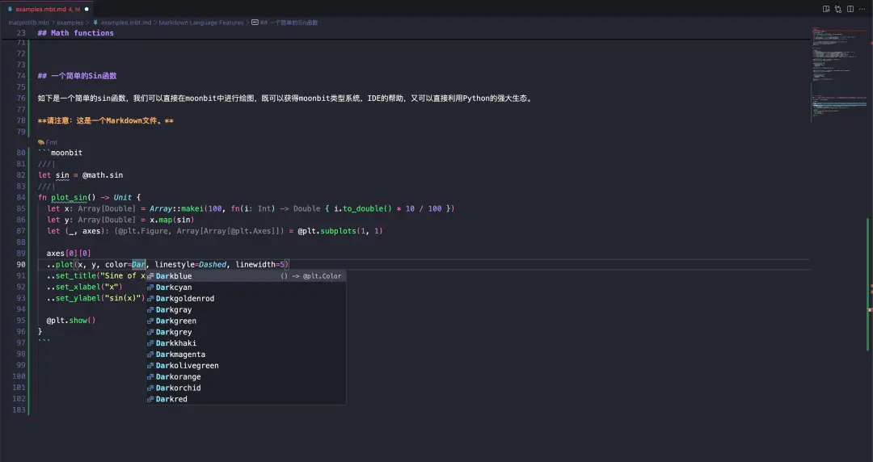Open Markdown Language Features breadcrumb

pos(201,23)
